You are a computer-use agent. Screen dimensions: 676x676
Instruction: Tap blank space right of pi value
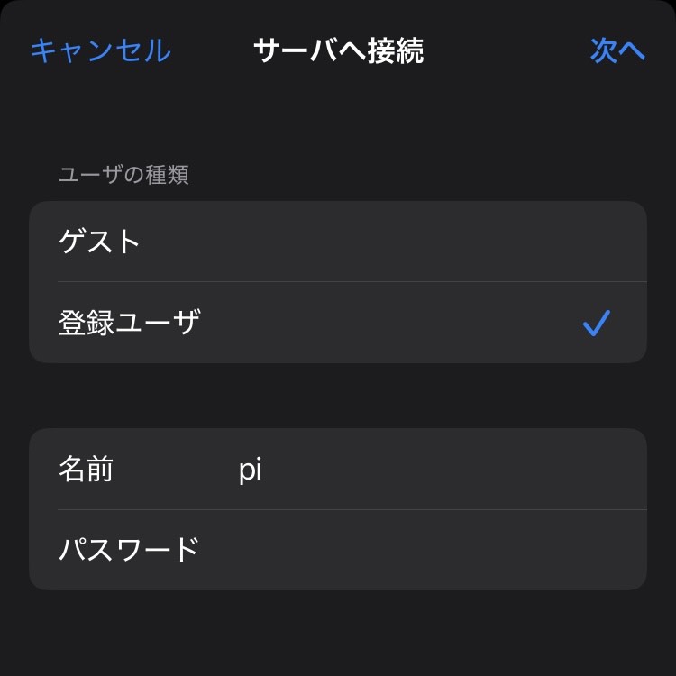[x=452, y=469]
